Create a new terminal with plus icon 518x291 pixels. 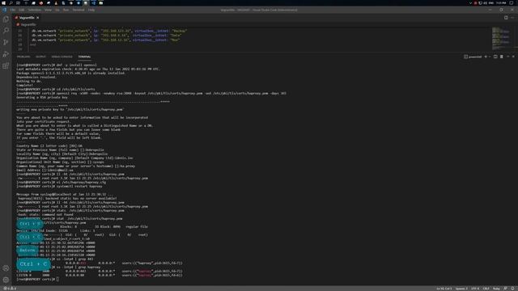point(486,57)
